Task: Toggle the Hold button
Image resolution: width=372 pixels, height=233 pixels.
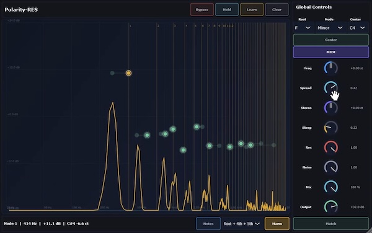Action: tap(227, 10)
